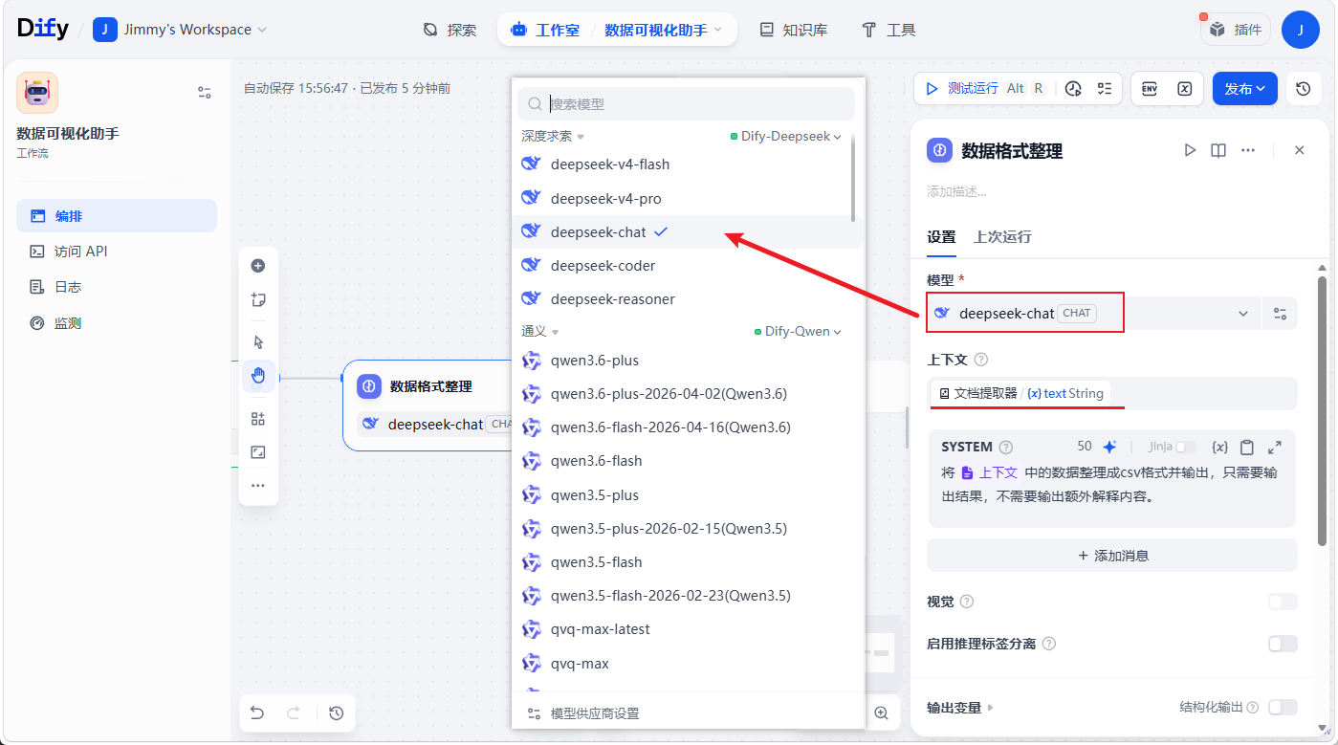The width and height of the screenshot is (1338, 745).
Task: Click the model list scrollbar
Action: (853, 177)
